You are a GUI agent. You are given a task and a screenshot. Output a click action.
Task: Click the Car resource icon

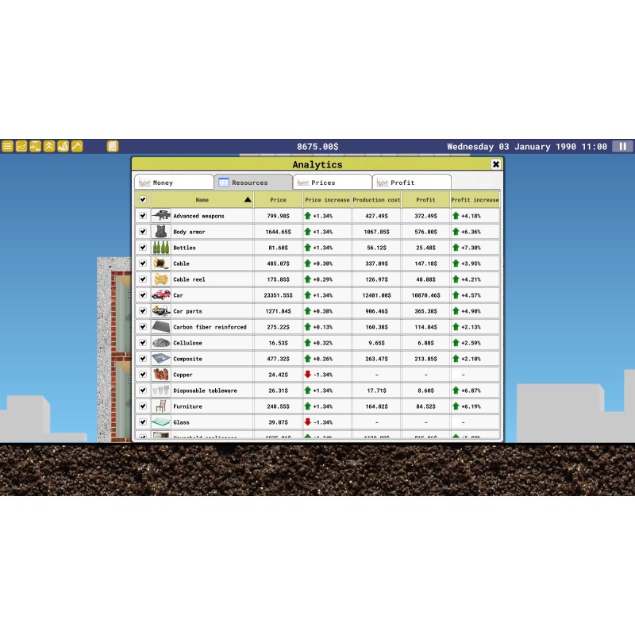(x=161, y=295)
